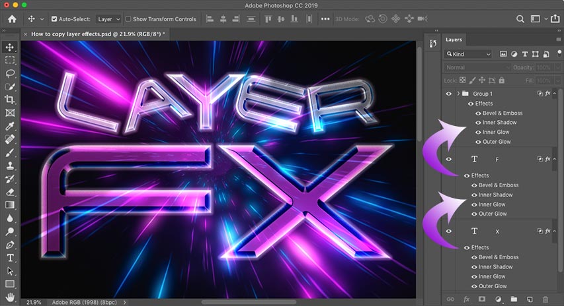The height and width of the screenshot is (306, 564).
Task: Select the Lasso tool
Action: click(x=10, y=73)
